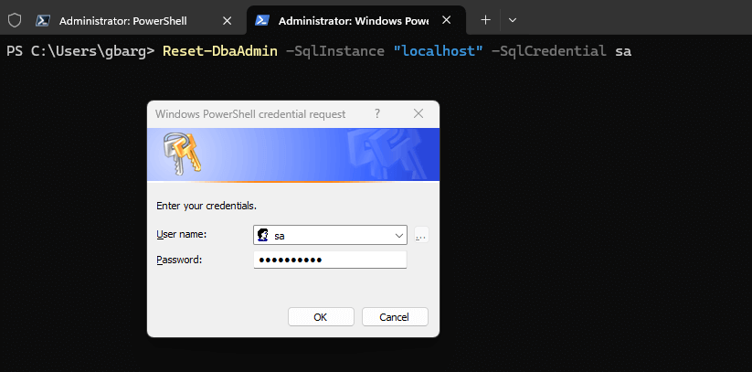Click the shield icon left of the tabs
The height and width of the screenshot is (372, 752).
click(14, 19)
